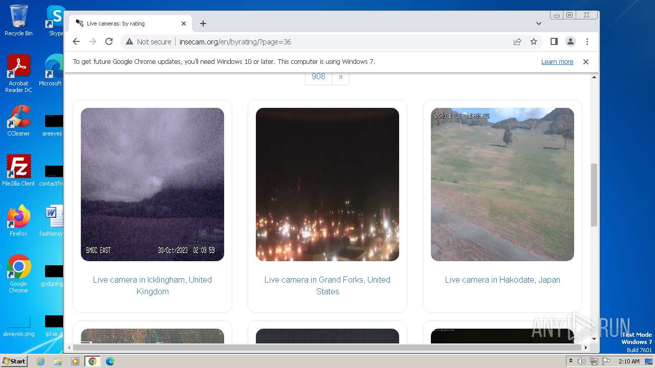This screenshot has width=655, height=368.
Task: Bookmark this page with the star
Action: 534,42
